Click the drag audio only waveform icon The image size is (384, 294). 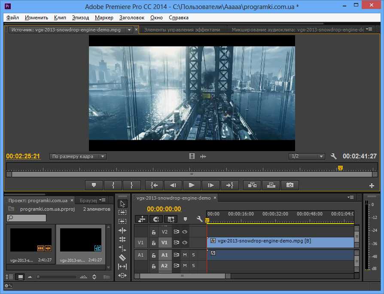(x=203, y=156)
